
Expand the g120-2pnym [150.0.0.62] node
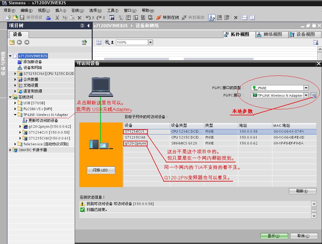click(x=20, y=126)
